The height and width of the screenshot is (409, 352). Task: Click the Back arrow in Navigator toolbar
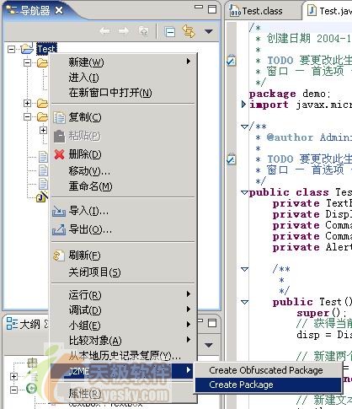pos(105,31)
